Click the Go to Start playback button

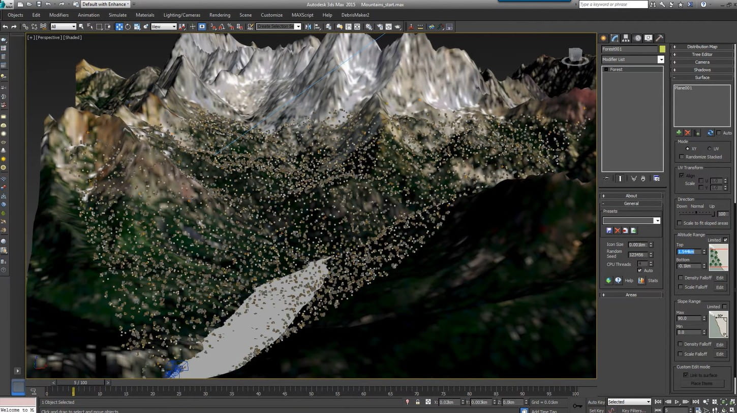click(658, 402)
